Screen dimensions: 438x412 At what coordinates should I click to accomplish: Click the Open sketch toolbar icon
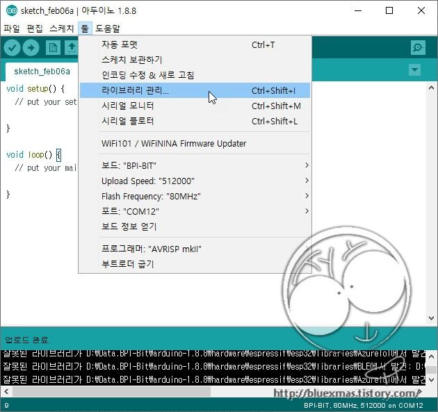[x=72, y=48]
